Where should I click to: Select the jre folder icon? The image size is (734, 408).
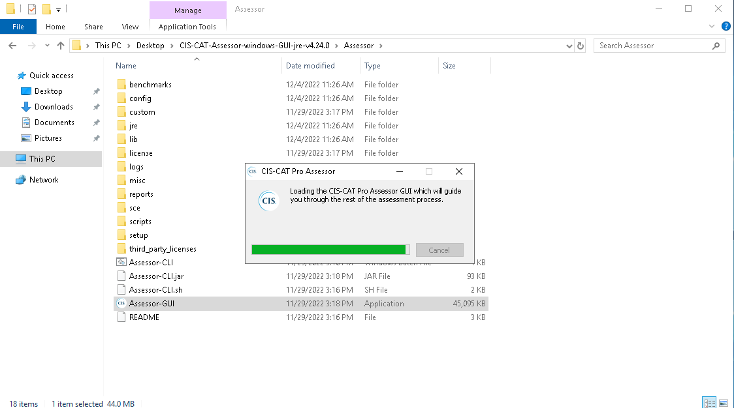121,125
